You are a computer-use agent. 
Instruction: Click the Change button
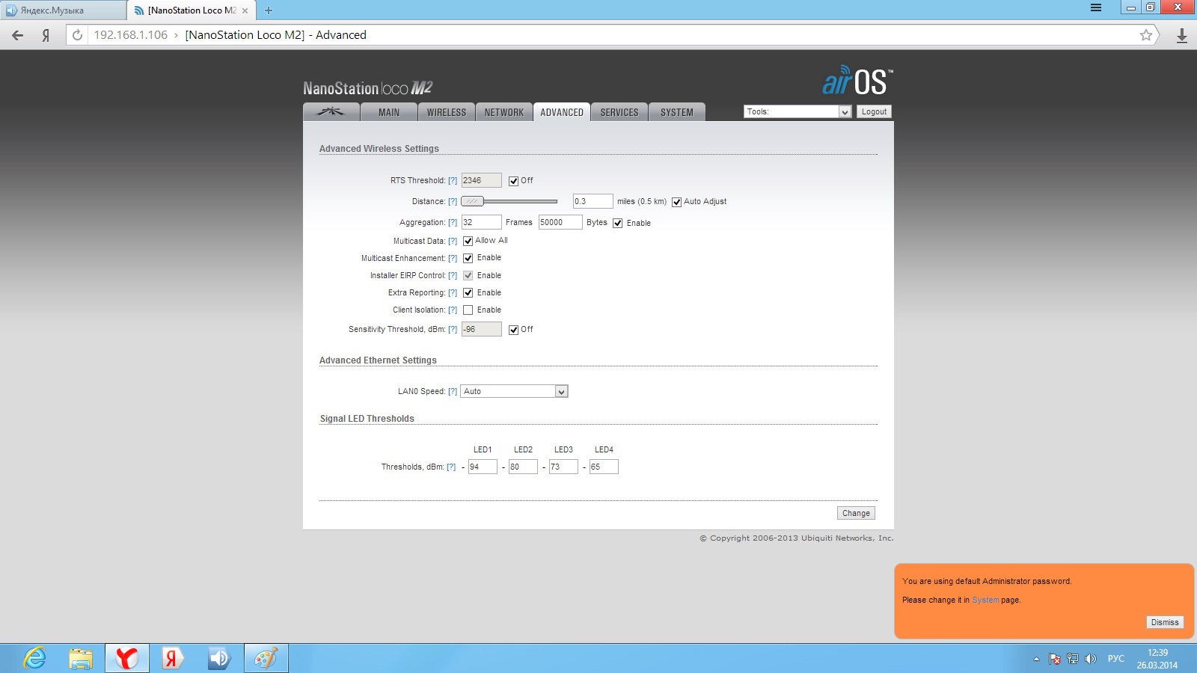coord(856,513)
